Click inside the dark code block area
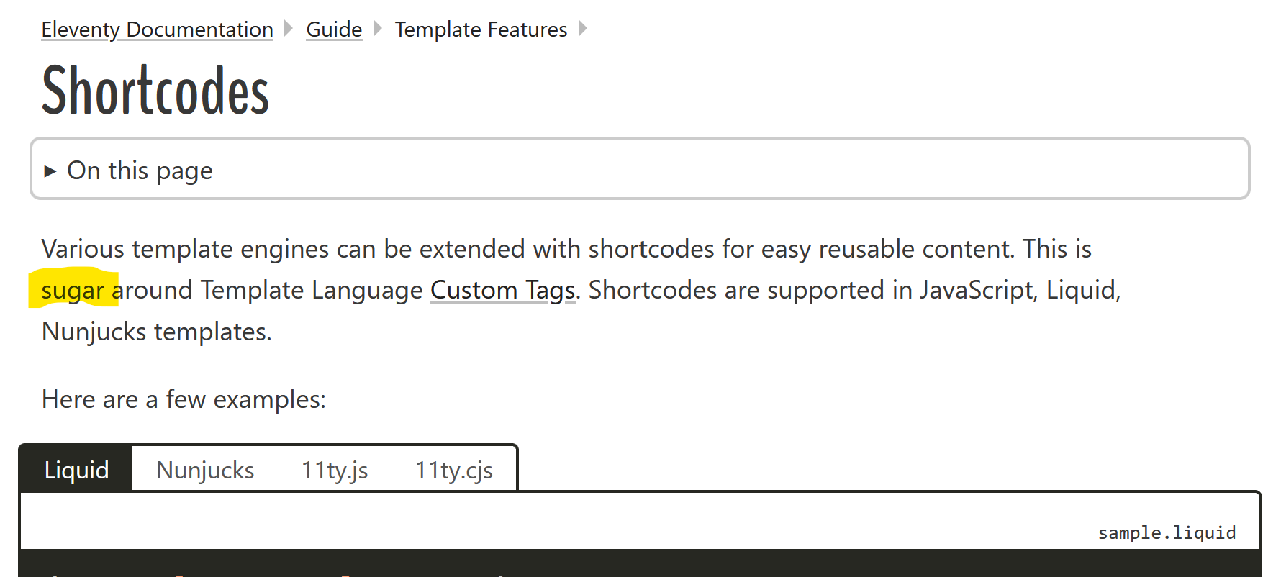The width and height of the screenshot is (1281, 577). 640,563
